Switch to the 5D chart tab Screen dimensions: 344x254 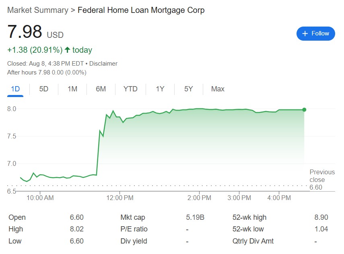point(44,89)
